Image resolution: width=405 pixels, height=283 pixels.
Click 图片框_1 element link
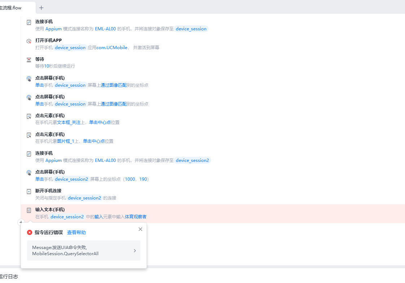pyautogui.click(x=66, y=141)
